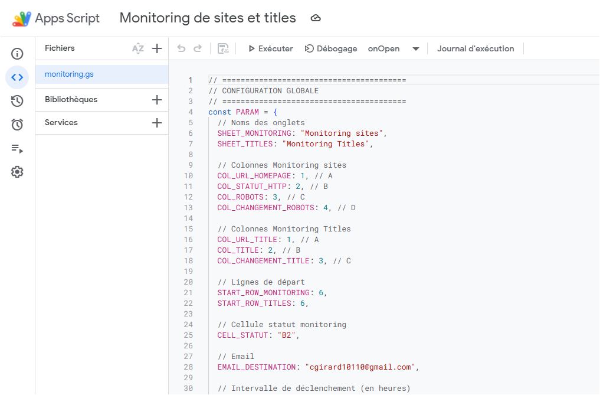
Task: Open Project Settings gear icon
Action: click(17, 172)
